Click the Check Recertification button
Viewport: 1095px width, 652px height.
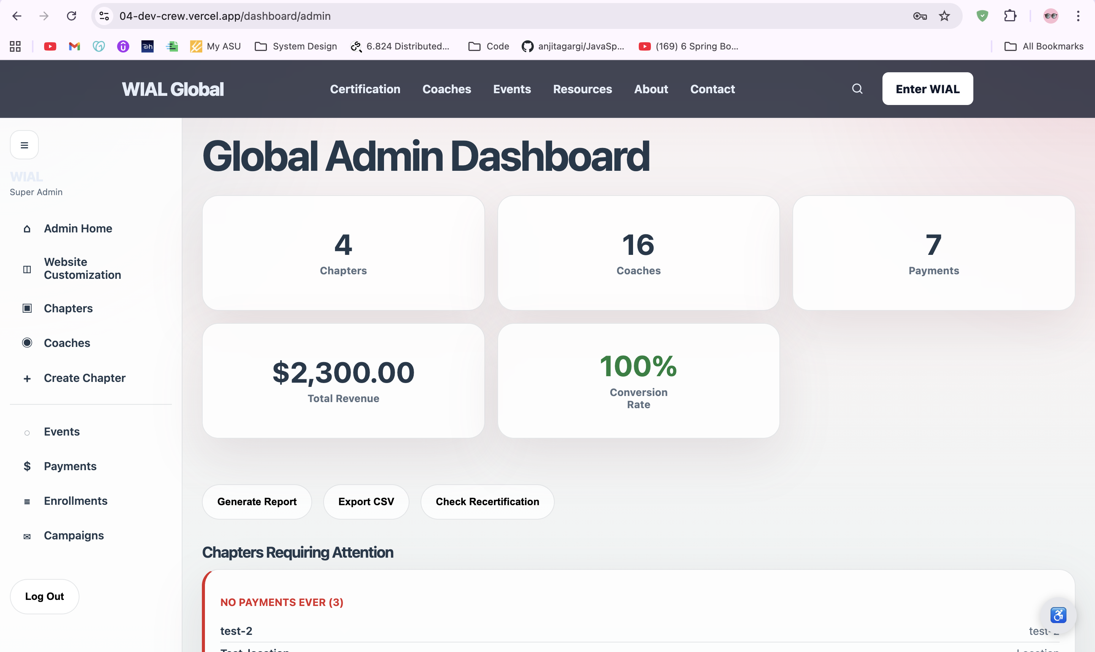487,502
